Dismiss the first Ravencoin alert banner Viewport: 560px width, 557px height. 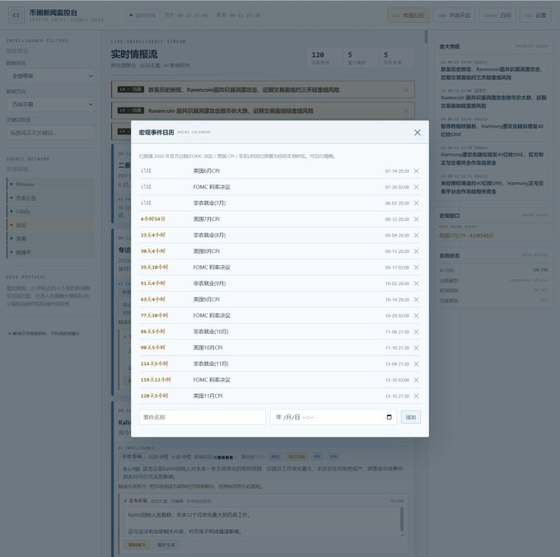click(406, 90)
